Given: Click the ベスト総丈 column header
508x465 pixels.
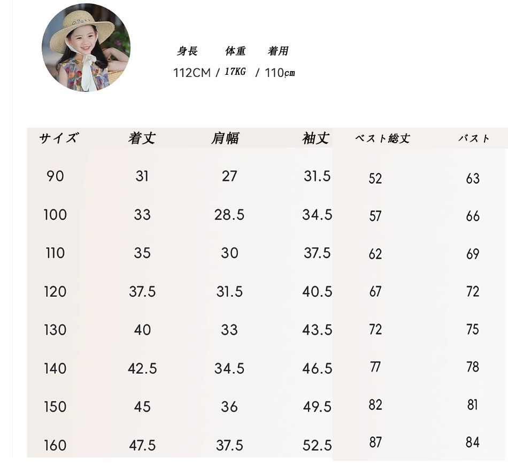Looking at the screenshot, I should click(x=383, y=138).
